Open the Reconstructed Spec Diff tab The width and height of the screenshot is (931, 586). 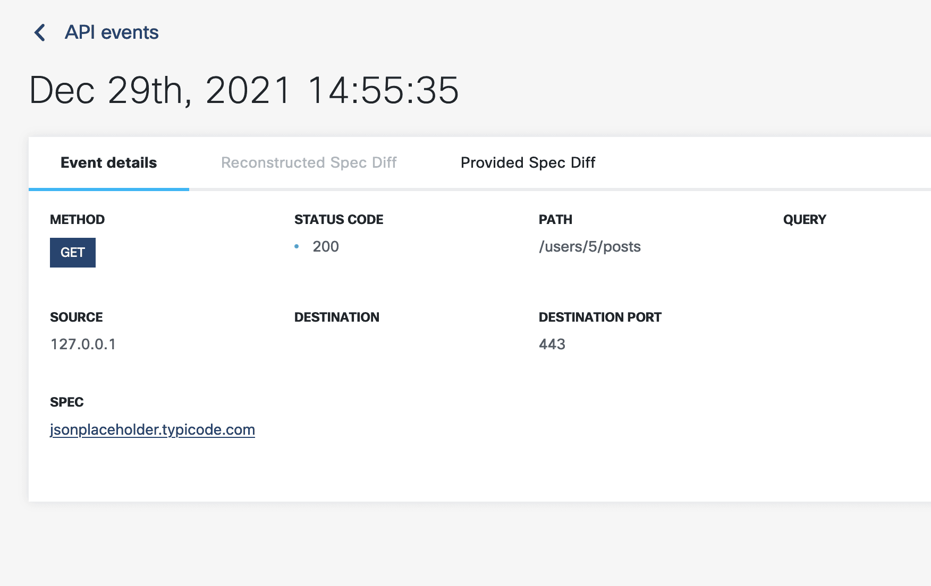pos(309,162)
